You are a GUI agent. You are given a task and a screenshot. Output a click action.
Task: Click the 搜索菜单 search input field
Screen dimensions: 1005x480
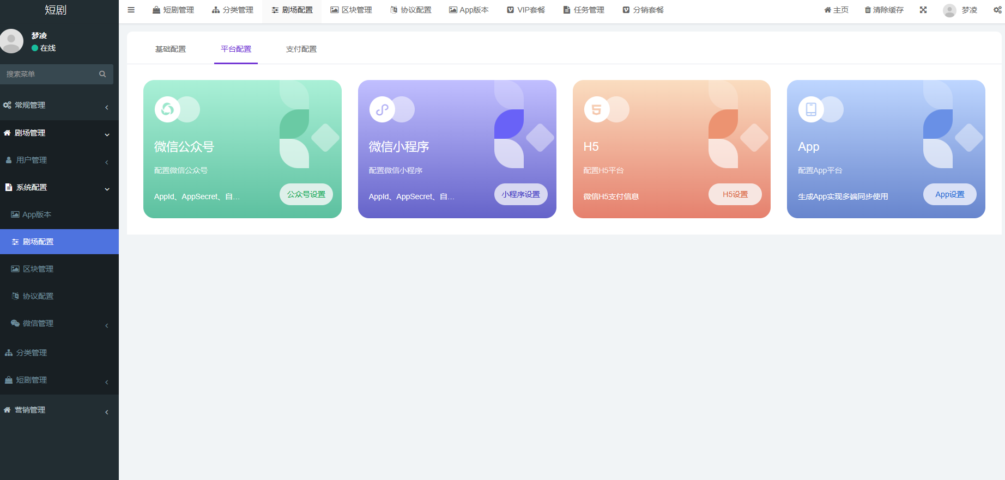pyautogui.click(x=49, y=74)
